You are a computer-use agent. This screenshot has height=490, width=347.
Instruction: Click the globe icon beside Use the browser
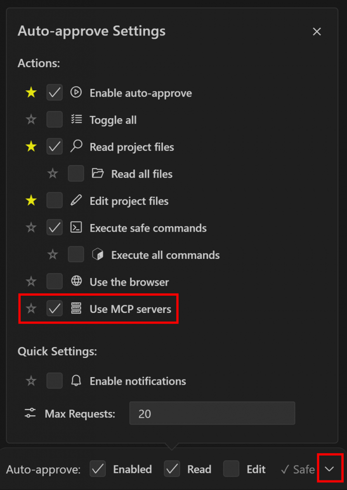77,282
